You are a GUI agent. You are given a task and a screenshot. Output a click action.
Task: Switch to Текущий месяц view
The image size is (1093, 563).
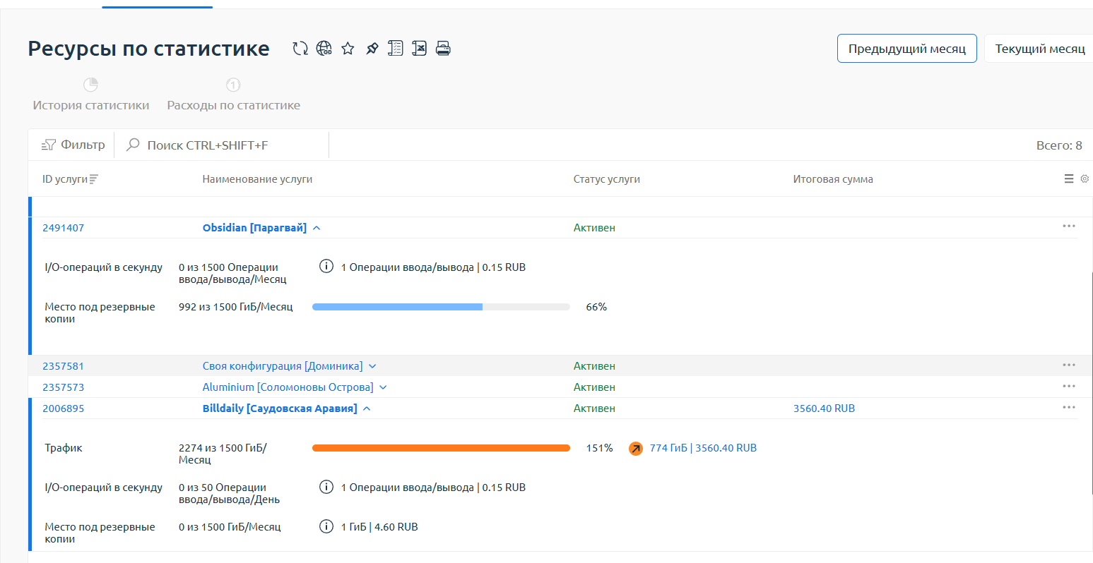pos(1039,49)
